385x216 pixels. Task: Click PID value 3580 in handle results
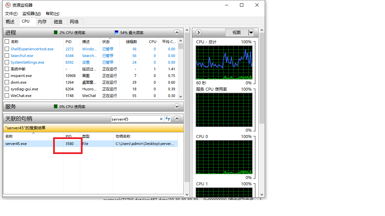coord(70,144)
